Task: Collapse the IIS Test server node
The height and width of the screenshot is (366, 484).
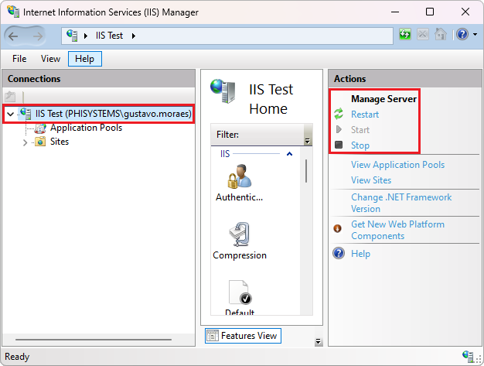Action: 11,114
